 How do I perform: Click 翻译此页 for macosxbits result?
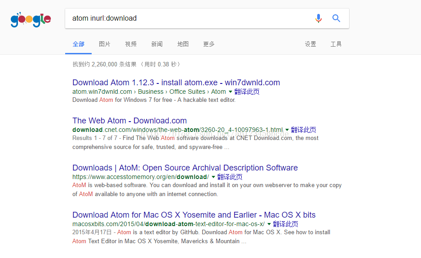pos(285,224)
